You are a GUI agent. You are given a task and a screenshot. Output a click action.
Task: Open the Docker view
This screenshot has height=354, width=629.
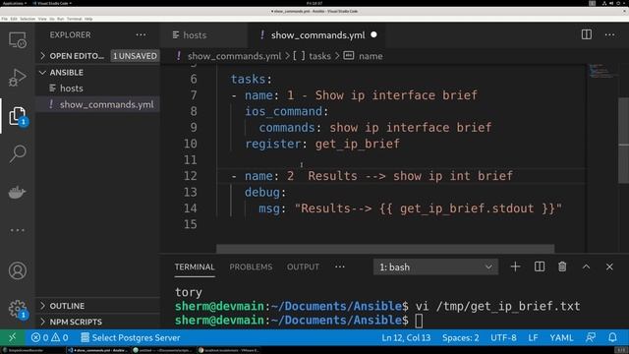pyautogui.click(x=18, y=193)
